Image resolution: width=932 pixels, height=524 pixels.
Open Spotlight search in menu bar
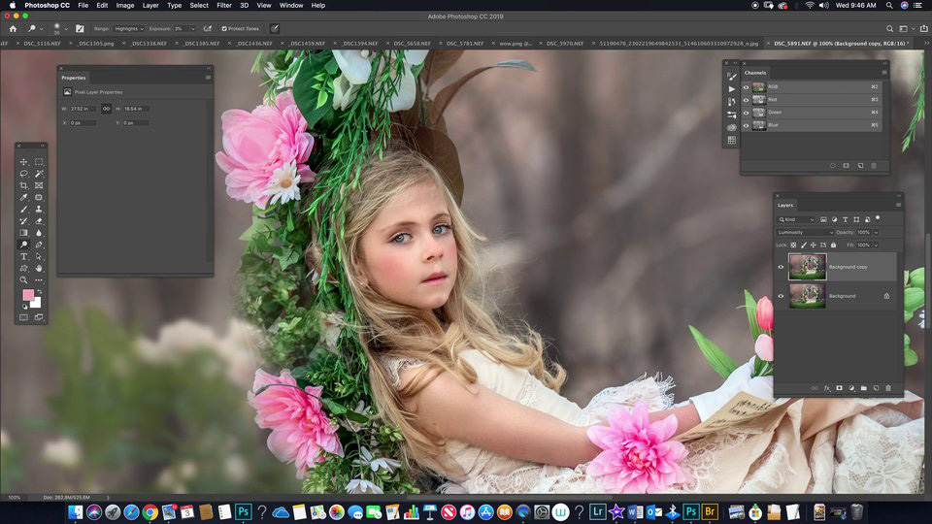(889, 6)
